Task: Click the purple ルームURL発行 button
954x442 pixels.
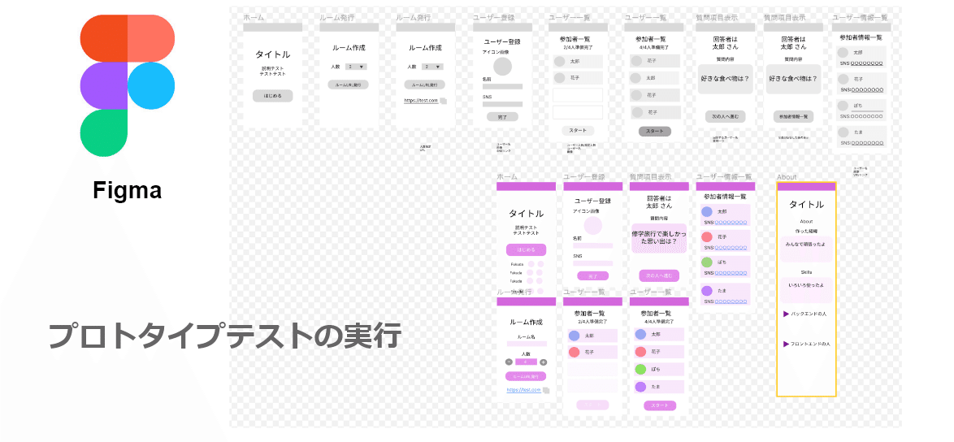Action: 527,376
